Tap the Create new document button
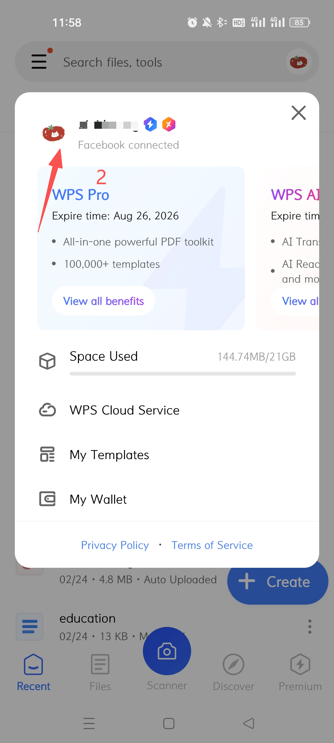Screen dimensions: 334x743 277,582
